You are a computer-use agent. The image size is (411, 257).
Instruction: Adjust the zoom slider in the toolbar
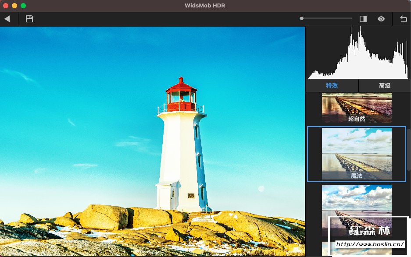pyautogui.click(x=326, y=18)
